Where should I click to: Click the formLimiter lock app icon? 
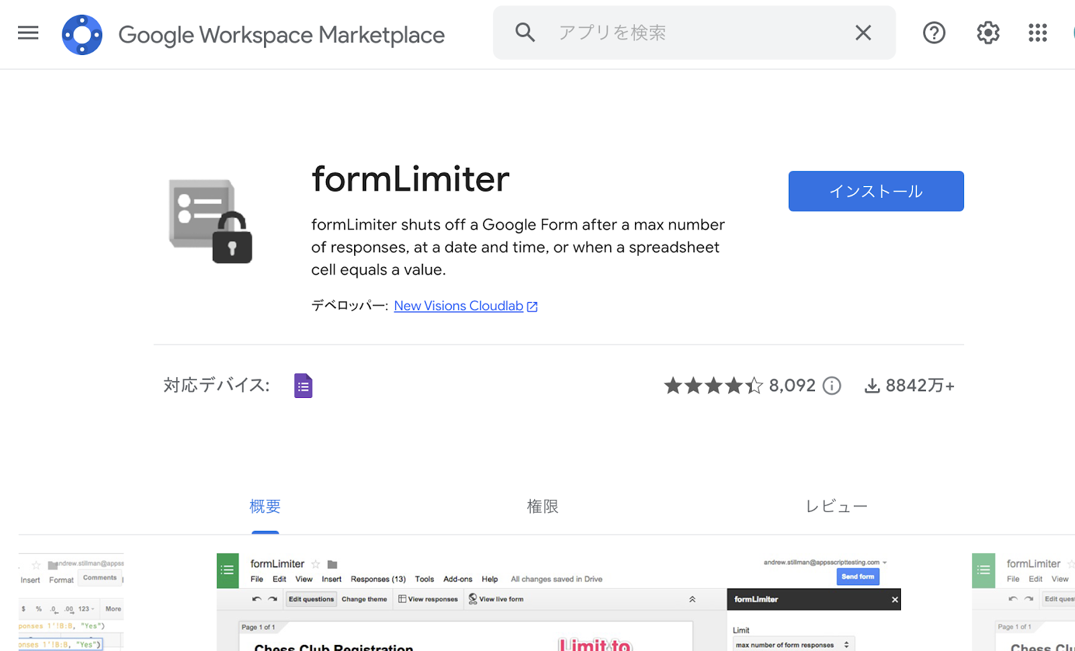point(211,221)
